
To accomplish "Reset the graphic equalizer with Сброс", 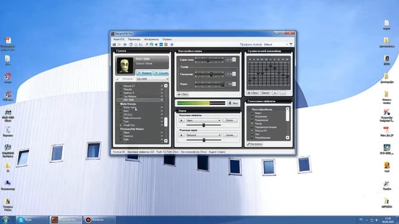I will click(x=253, y=93).
